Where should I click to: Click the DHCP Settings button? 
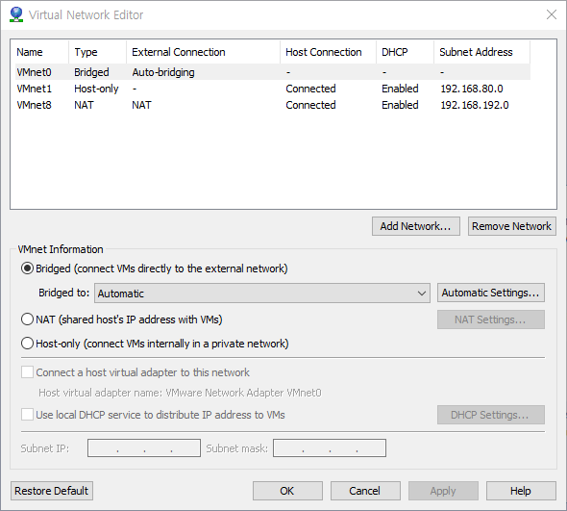[491, 415]
